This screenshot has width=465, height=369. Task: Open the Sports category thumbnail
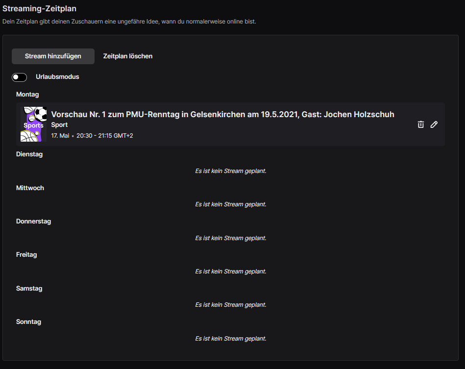tap(33, 124)
